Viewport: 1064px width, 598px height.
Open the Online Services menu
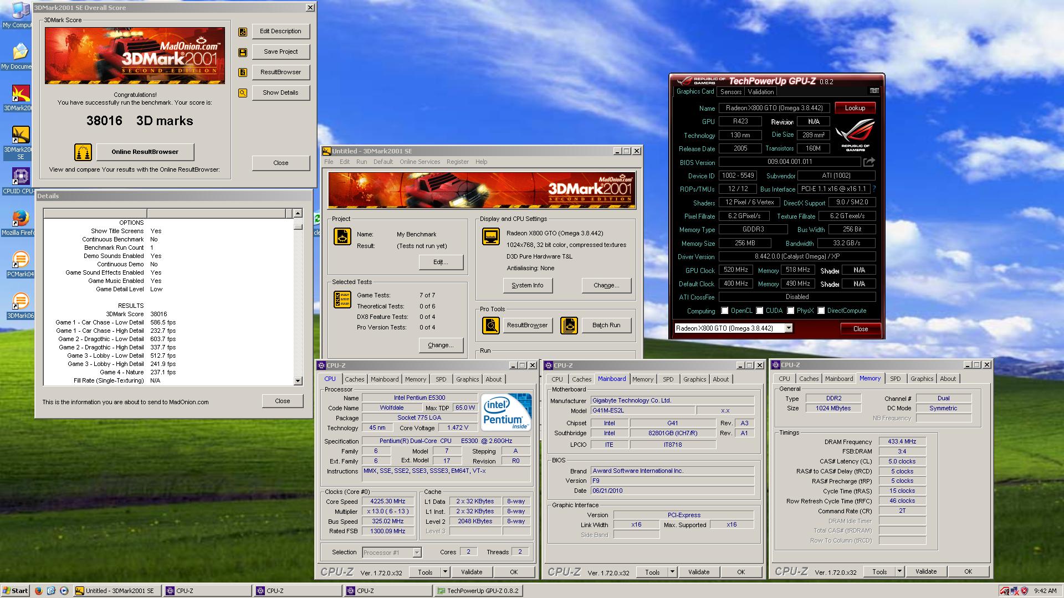click(420, 162)
